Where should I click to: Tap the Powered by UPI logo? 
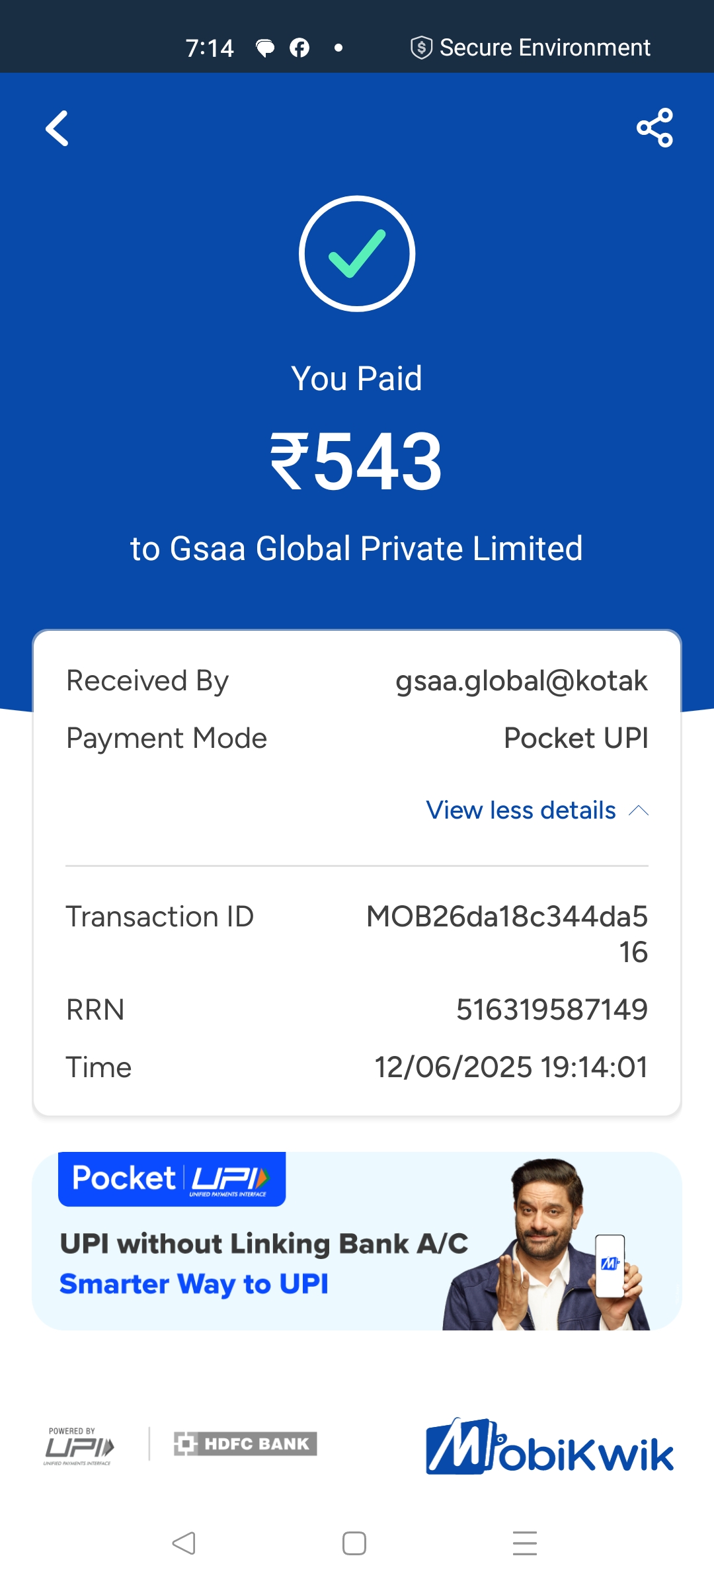point(79,1446)
